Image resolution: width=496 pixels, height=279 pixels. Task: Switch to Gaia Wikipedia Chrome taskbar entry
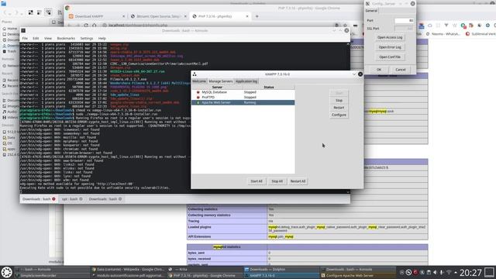coord(129,270)
